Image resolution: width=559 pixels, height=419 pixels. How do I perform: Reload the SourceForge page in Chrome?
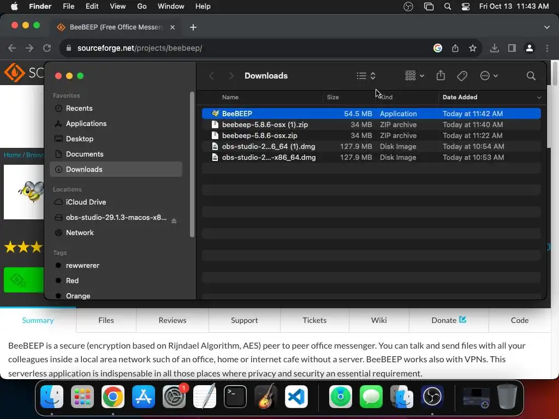coord(47,48)
